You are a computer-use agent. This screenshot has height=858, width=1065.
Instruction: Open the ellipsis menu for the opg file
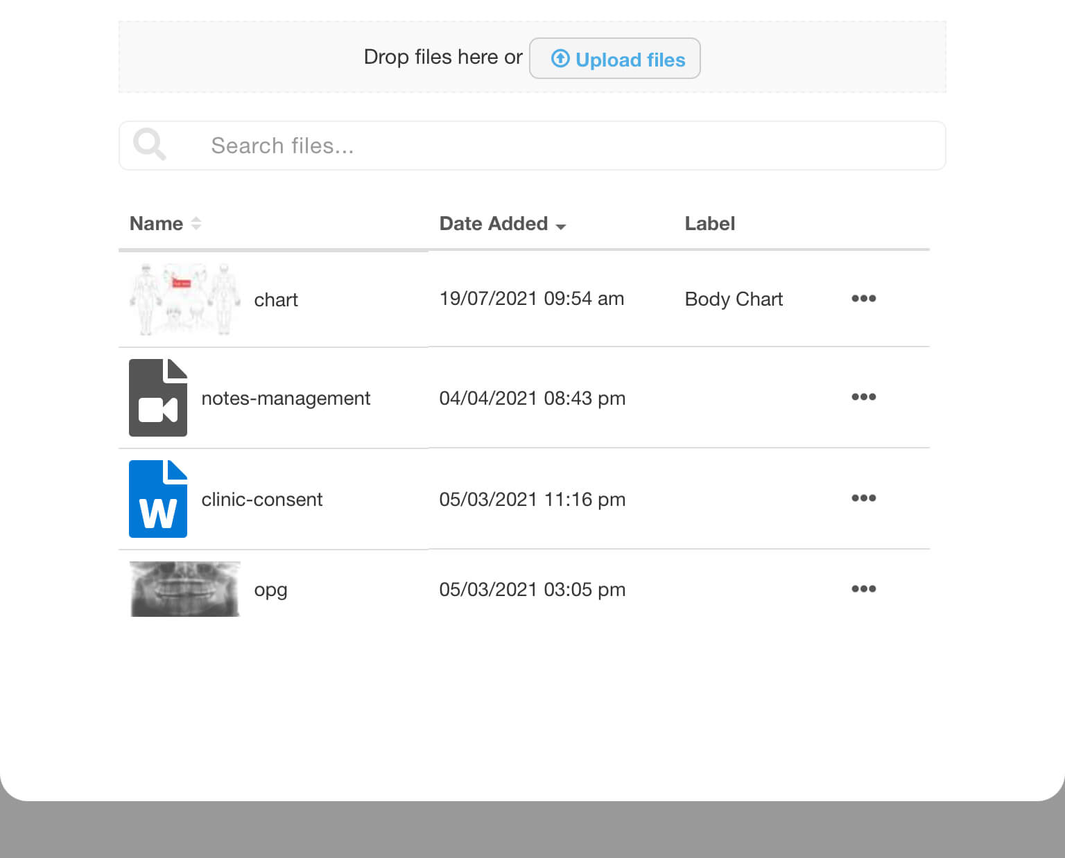pyautogui.click(x=863, y=588)
